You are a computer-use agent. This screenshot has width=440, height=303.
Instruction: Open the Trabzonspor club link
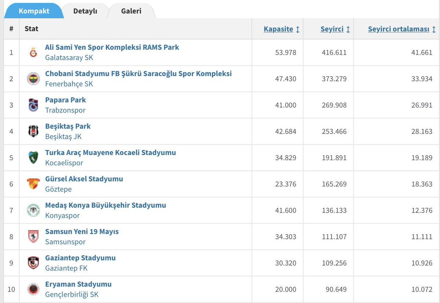(x=65, y=110)
